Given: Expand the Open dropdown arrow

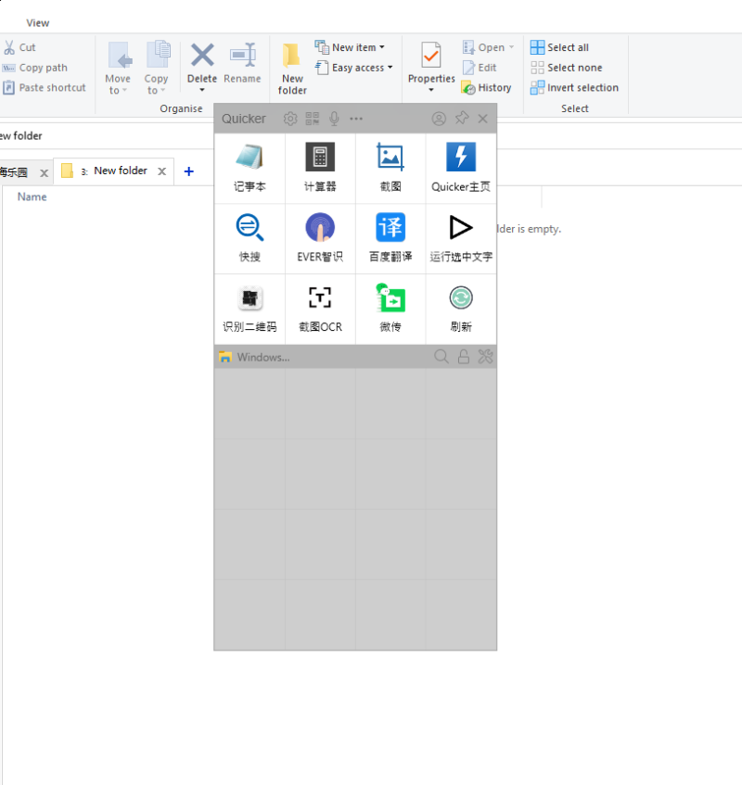Looking at the screenshot, I should point(512,47).
